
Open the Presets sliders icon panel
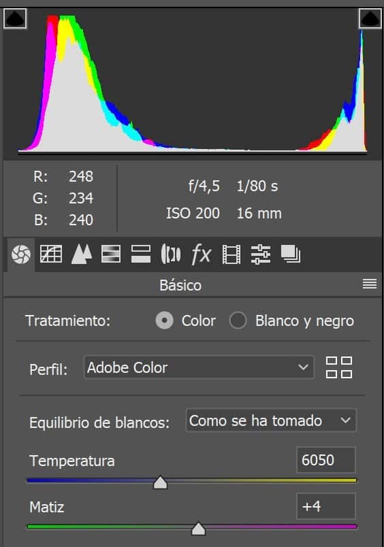coord(261,254)
